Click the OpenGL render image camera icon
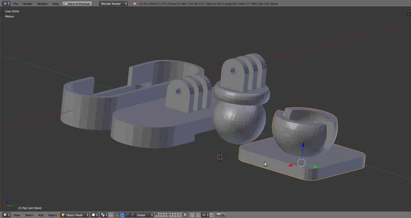The height and width of the screenshot is (218, 411). coord(218,215)
